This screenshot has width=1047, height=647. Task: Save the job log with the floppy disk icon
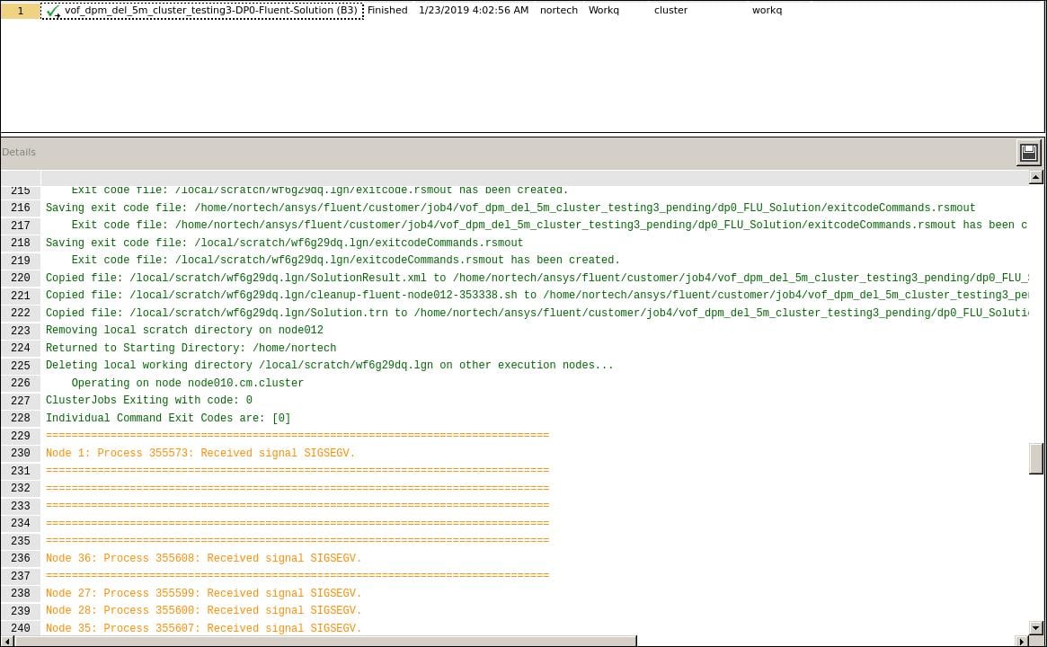[x=1029, y=152]
